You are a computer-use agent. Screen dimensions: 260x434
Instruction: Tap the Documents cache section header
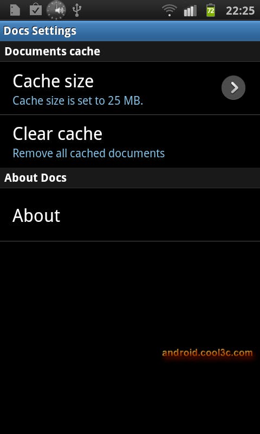[130, 52]
